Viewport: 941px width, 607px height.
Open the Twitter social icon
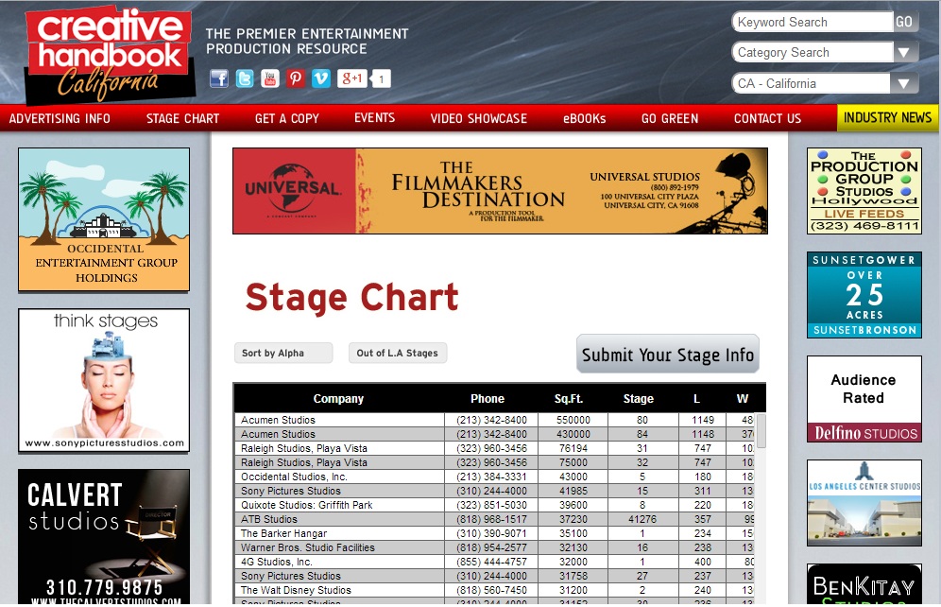click(x=245, y=78)
